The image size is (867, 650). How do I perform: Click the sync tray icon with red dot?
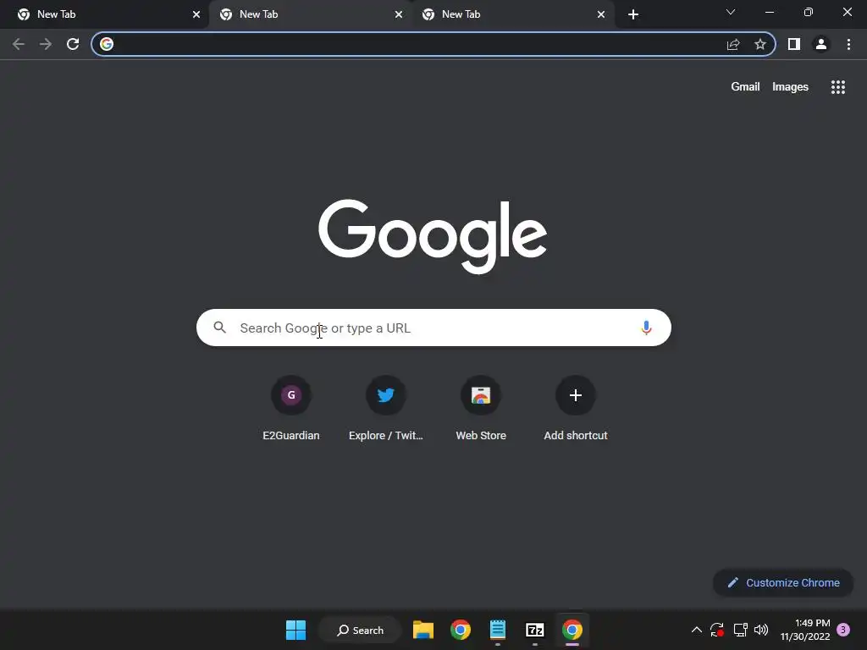click(x=717, y=630)
